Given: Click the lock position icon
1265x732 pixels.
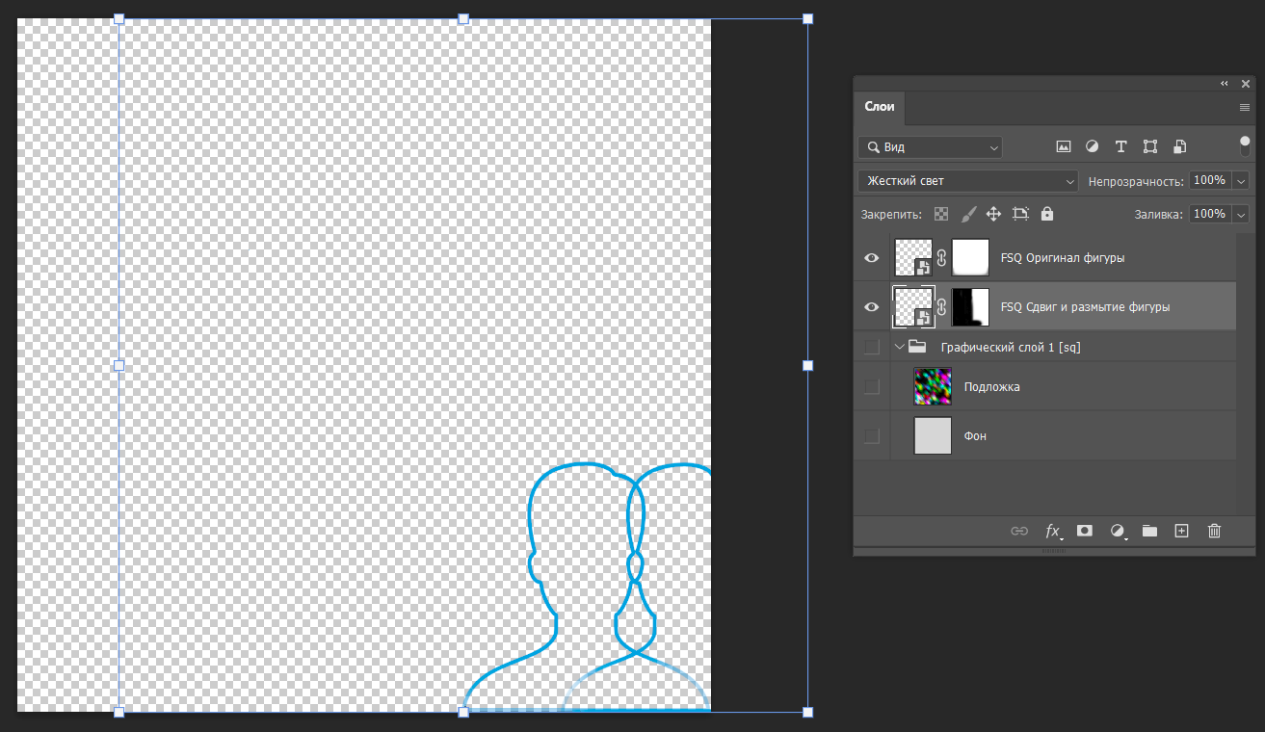Looking at the screenshot, I should tap(994, 214).
